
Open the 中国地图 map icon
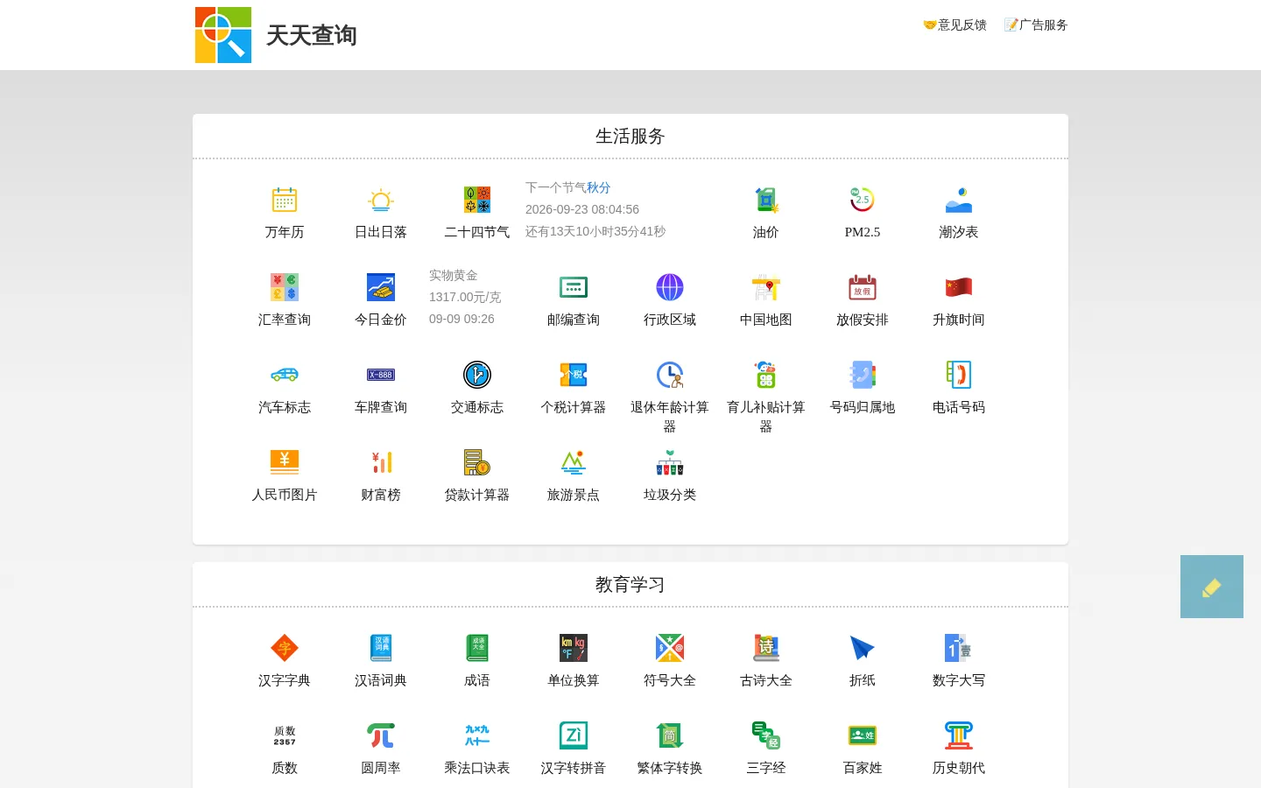pyautogui.click(x=766, y=287)
